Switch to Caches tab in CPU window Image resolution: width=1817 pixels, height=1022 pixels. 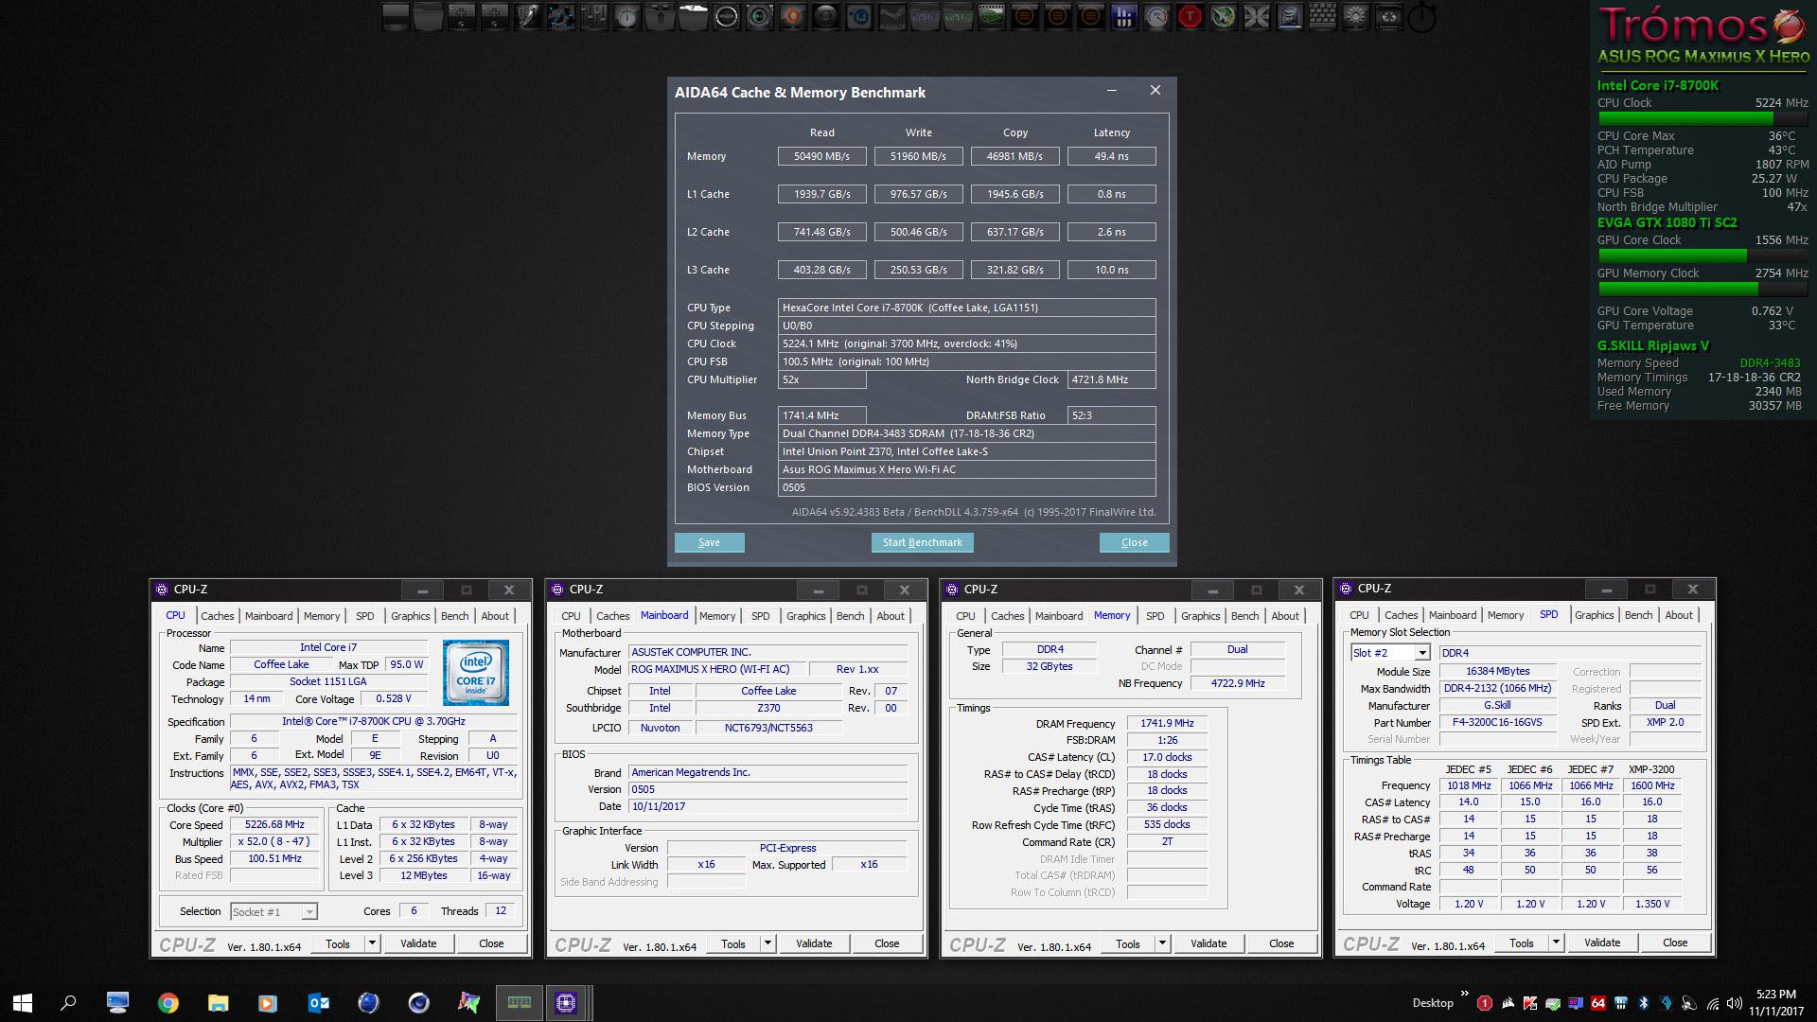[217, 616]
